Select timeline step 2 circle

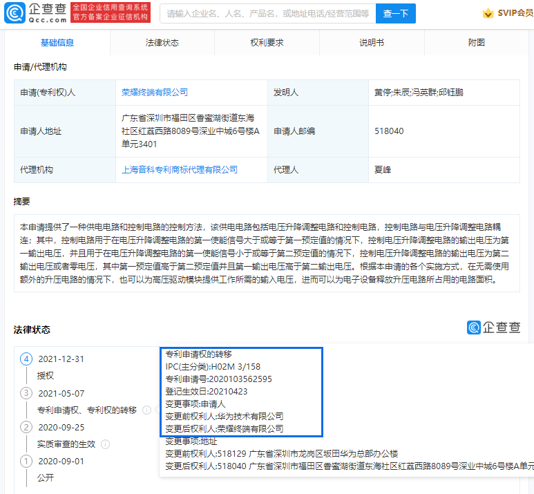coord(26,427)
